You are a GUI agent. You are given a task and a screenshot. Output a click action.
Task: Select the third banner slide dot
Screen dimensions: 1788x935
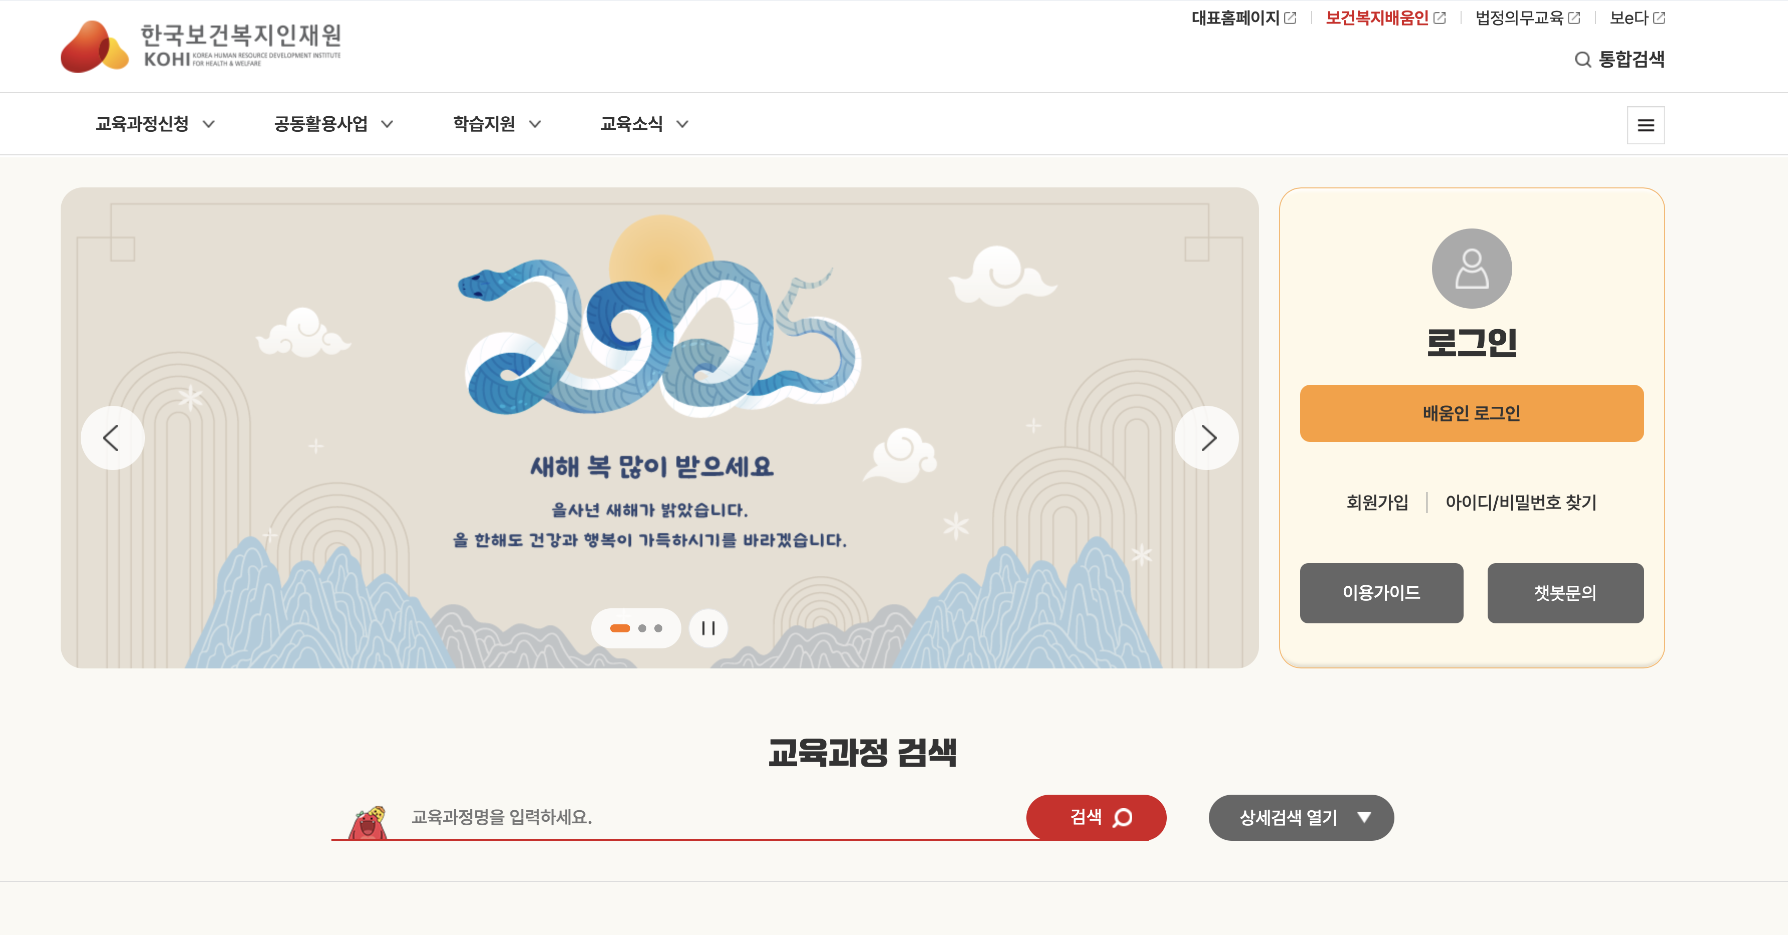658,628
